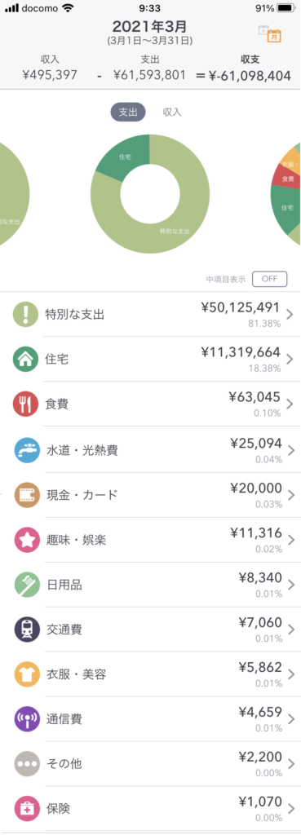This screenshot has height=835, width=301.
Task: Switch the chart to 収入
Action: click(172, 112)
